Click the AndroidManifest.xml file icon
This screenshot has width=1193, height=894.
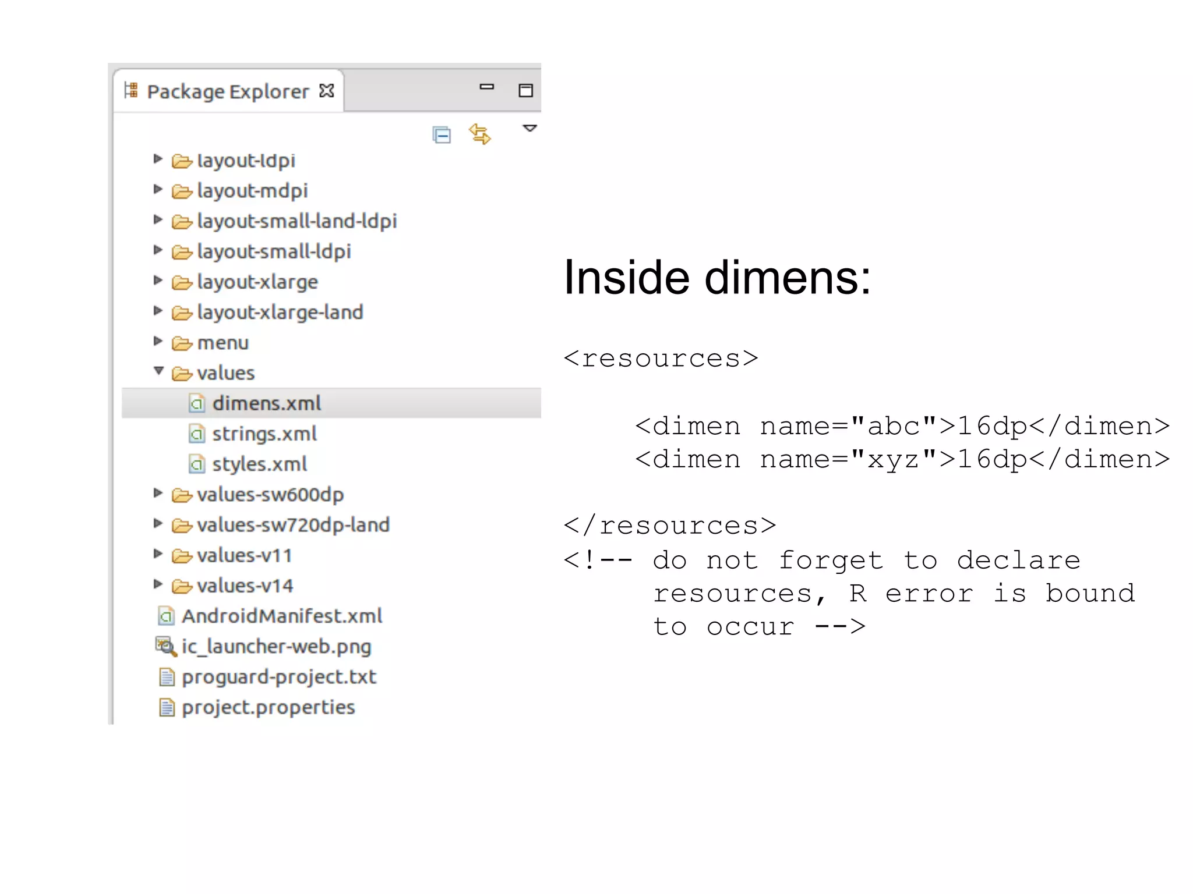click(x=166, y=616)
